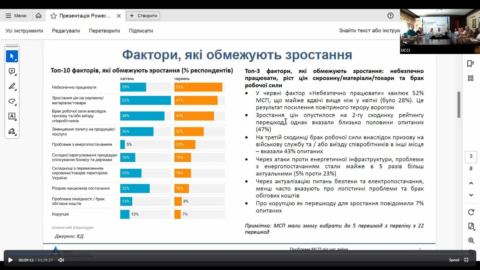Open the fill and sign pen tool
This screenshot has width=480, height=270.
pos(12,131)
